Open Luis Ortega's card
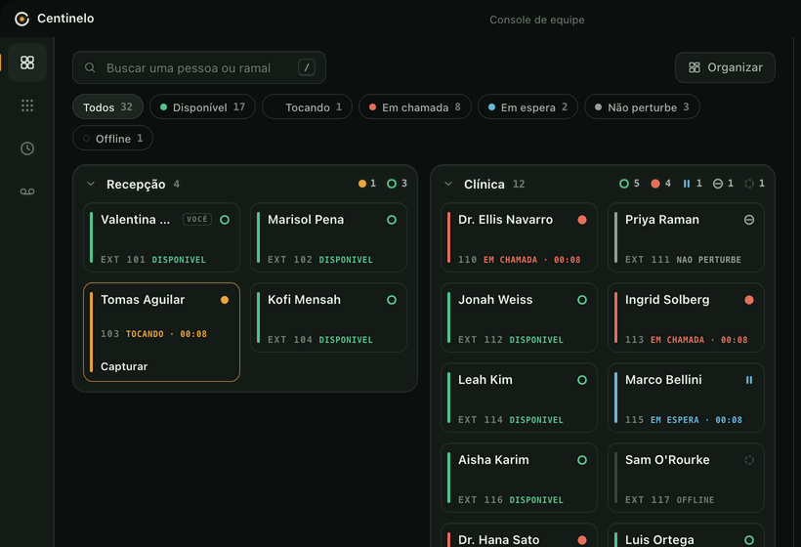Image resolution: width=801 pixels, height=547 pixels. point(686,535)
